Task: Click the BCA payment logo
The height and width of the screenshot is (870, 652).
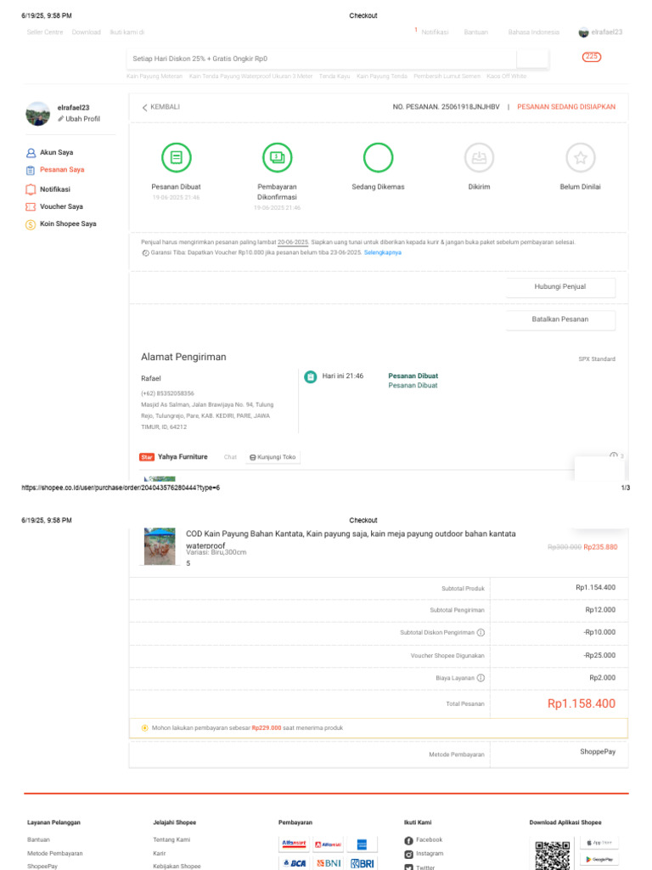Action: click(x=294, y=863)
